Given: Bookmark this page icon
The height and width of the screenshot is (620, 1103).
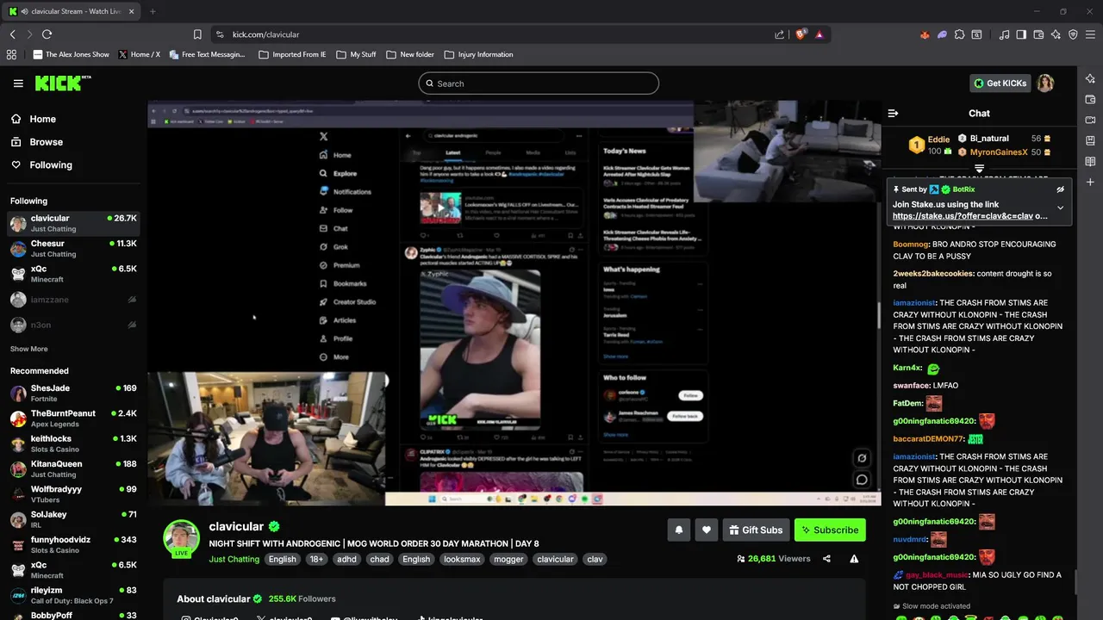Looking at the screenshot, I should (x=197, y=34).
